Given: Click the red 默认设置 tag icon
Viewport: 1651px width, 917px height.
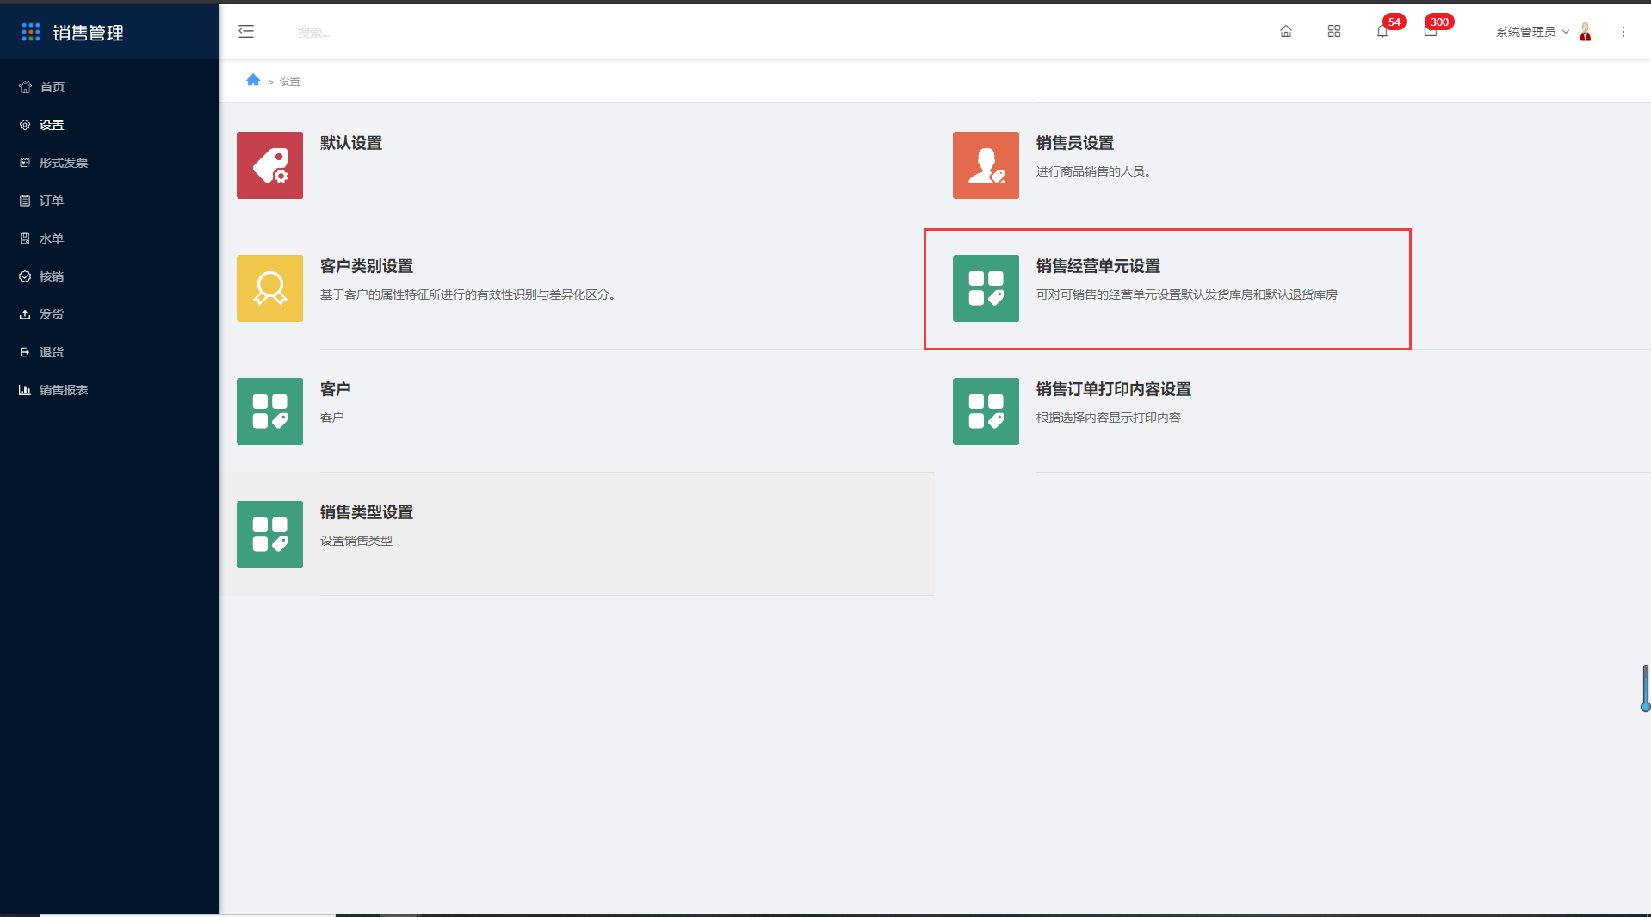Looking at the screenshot, I should [x=269, y=165].
